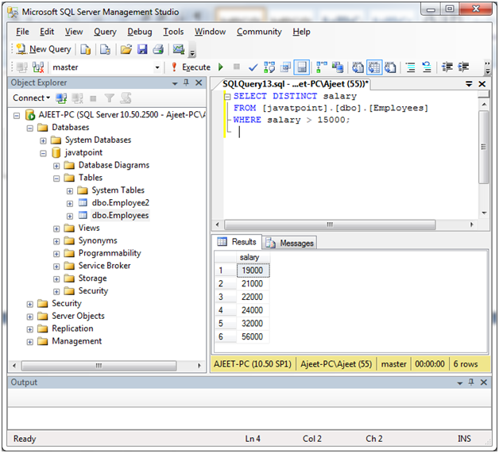Expand the System Databases folder
The image size is (499, 453).
tap(43, 140)
